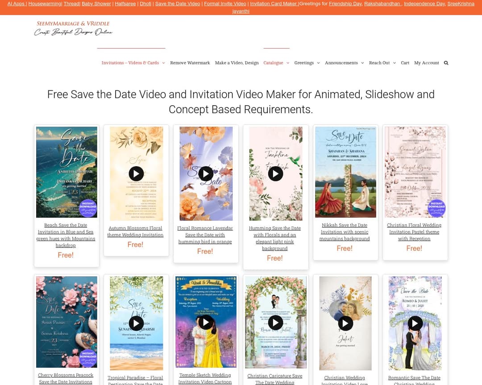
Task: Click the SeeMyMarriage & VRiddle logo
Action: [73, 28]
